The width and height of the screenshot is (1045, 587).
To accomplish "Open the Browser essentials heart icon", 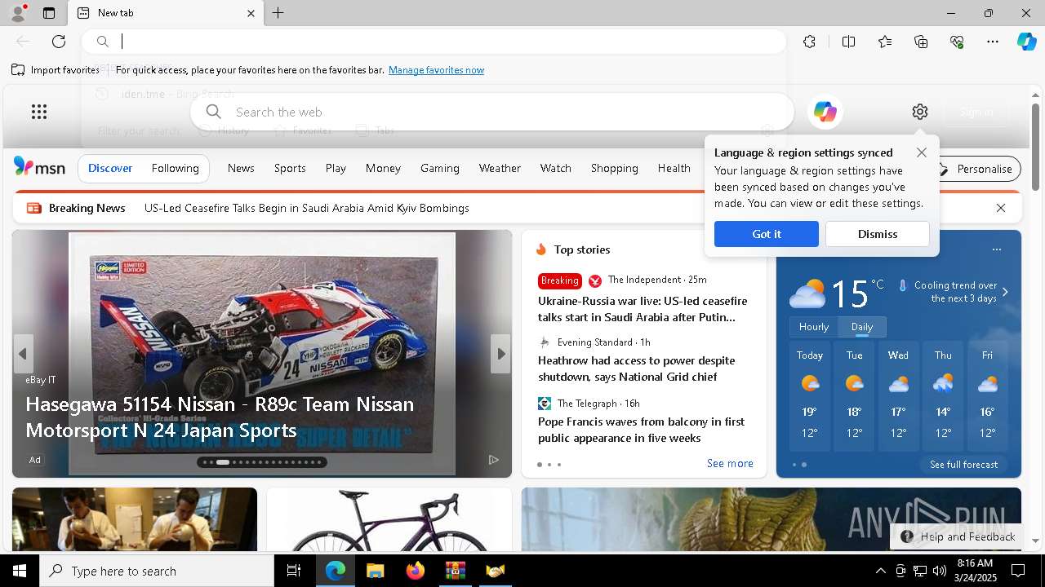I will coord(957,42).
